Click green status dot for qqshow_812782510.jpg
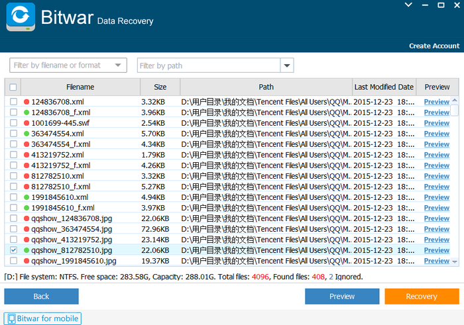 point(27,250)
